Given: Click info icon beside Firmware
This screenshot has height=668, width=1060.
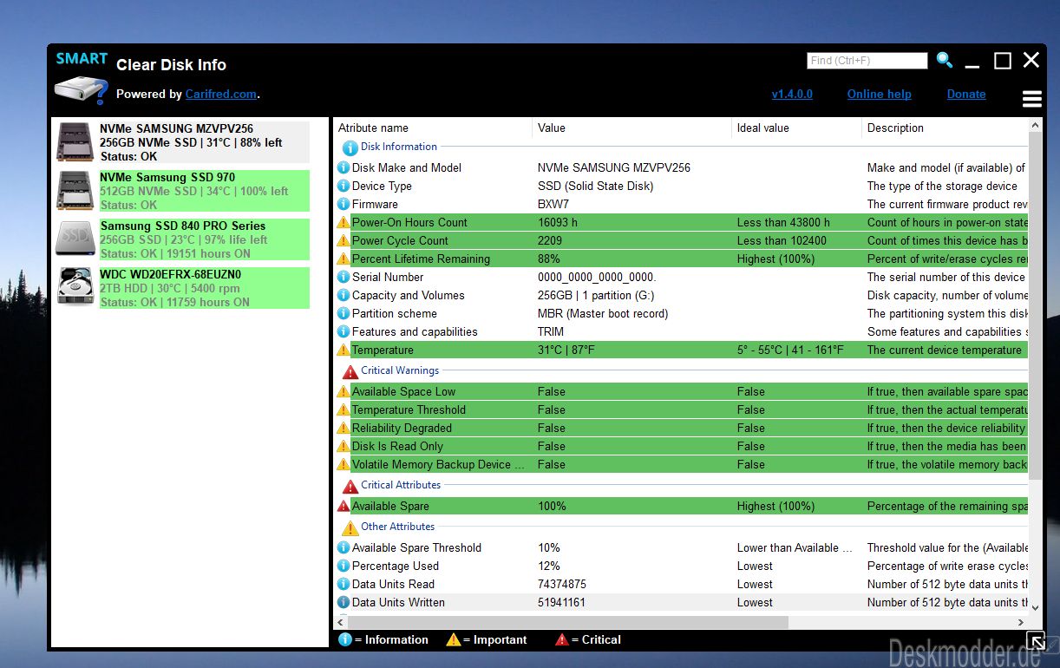Looking at the screenshot, I should point(344,204).
